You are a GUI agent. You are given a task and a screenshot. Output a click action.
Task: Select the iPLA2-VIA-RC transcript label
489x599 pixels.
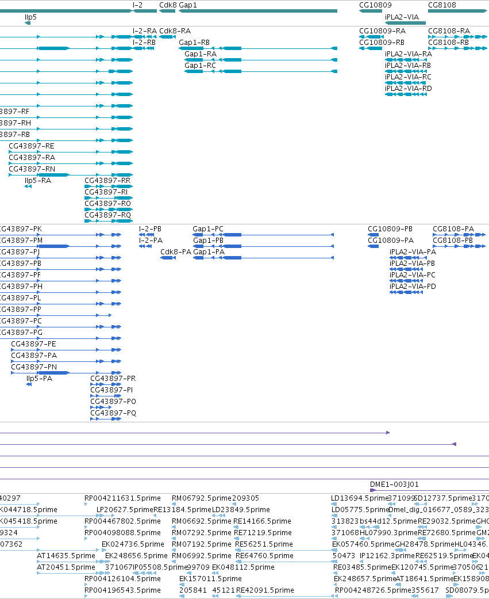coord(408,77)
